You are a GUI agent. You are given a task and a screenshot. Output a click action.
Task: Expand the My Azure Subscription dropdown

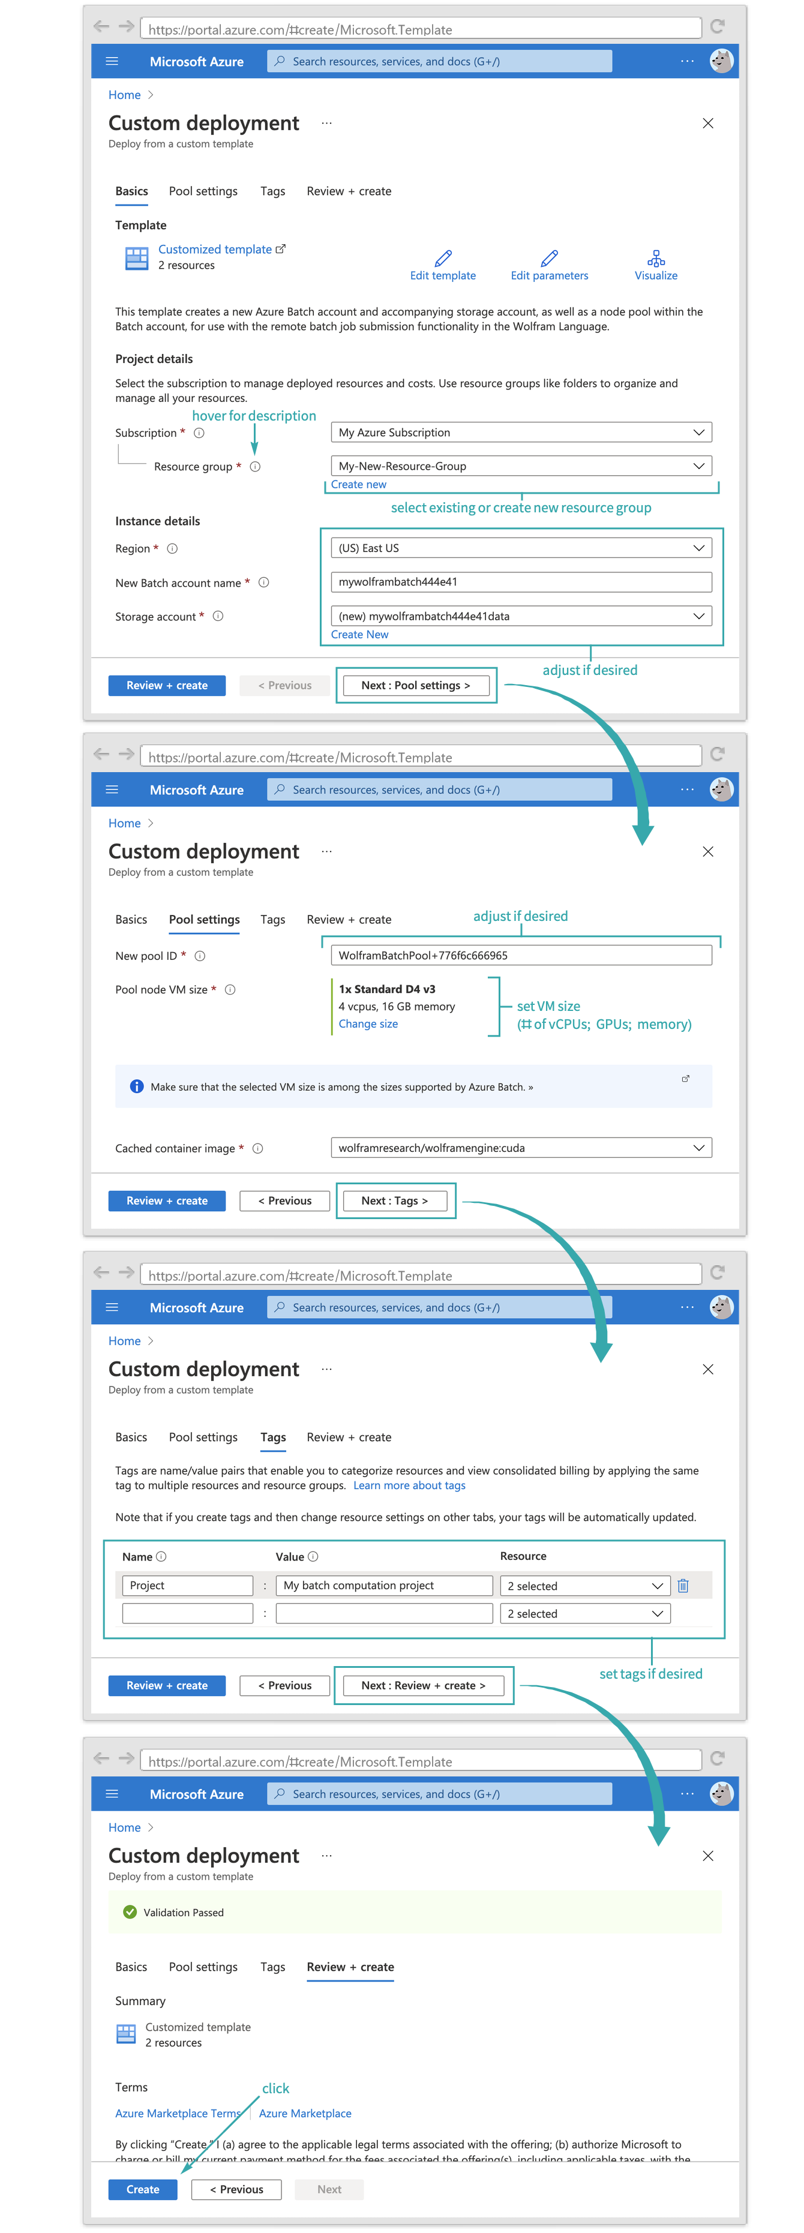click(x=521, y=433)
